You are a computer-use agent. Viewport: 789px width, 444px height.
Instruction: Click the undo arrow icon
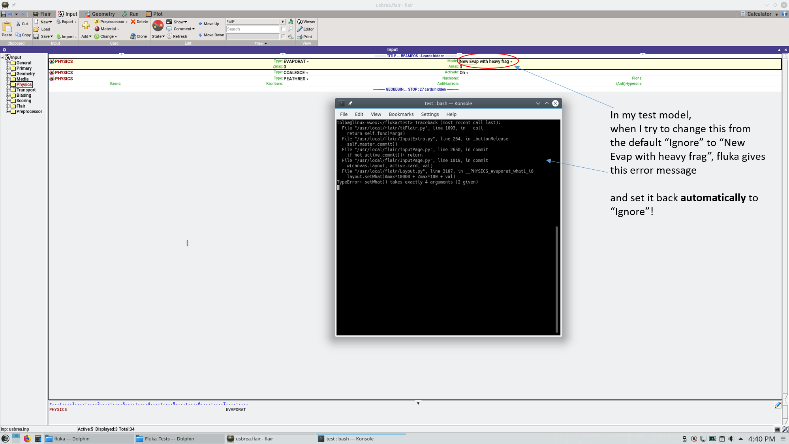coord(11,14)
